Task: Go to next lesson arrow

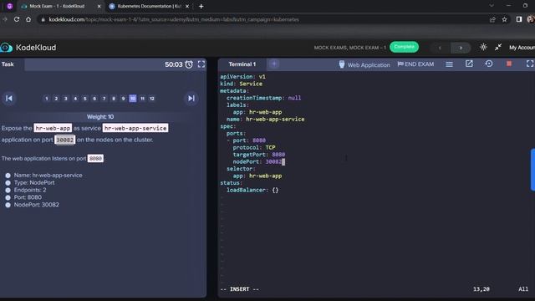Action: pyautogui.click(x=461, y=48)
